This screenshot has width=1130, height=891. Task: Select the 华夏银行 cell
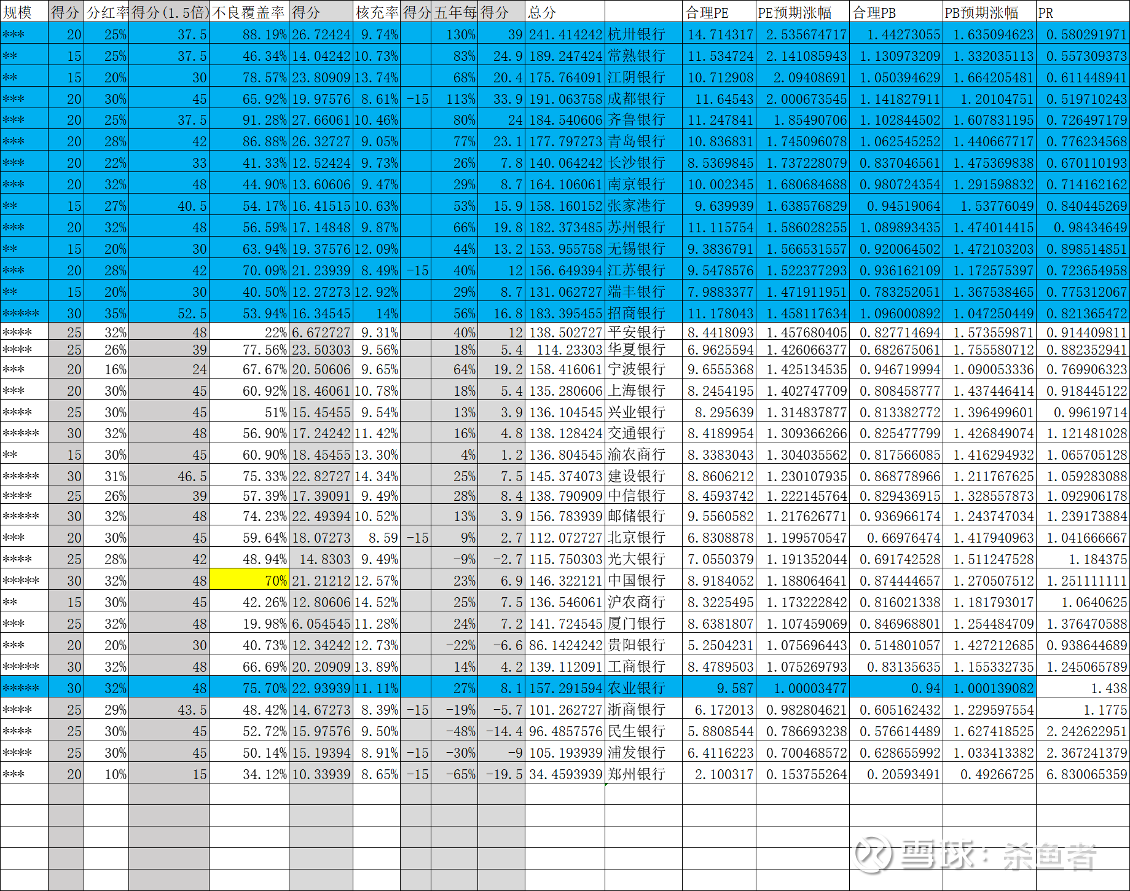coord(643,350)
